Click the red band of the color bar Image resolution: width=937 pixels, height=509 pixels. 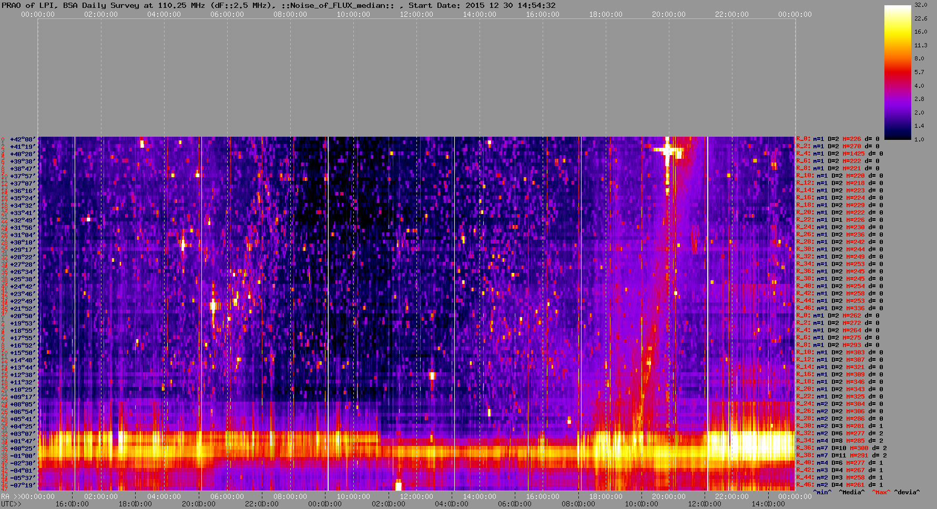898,71
